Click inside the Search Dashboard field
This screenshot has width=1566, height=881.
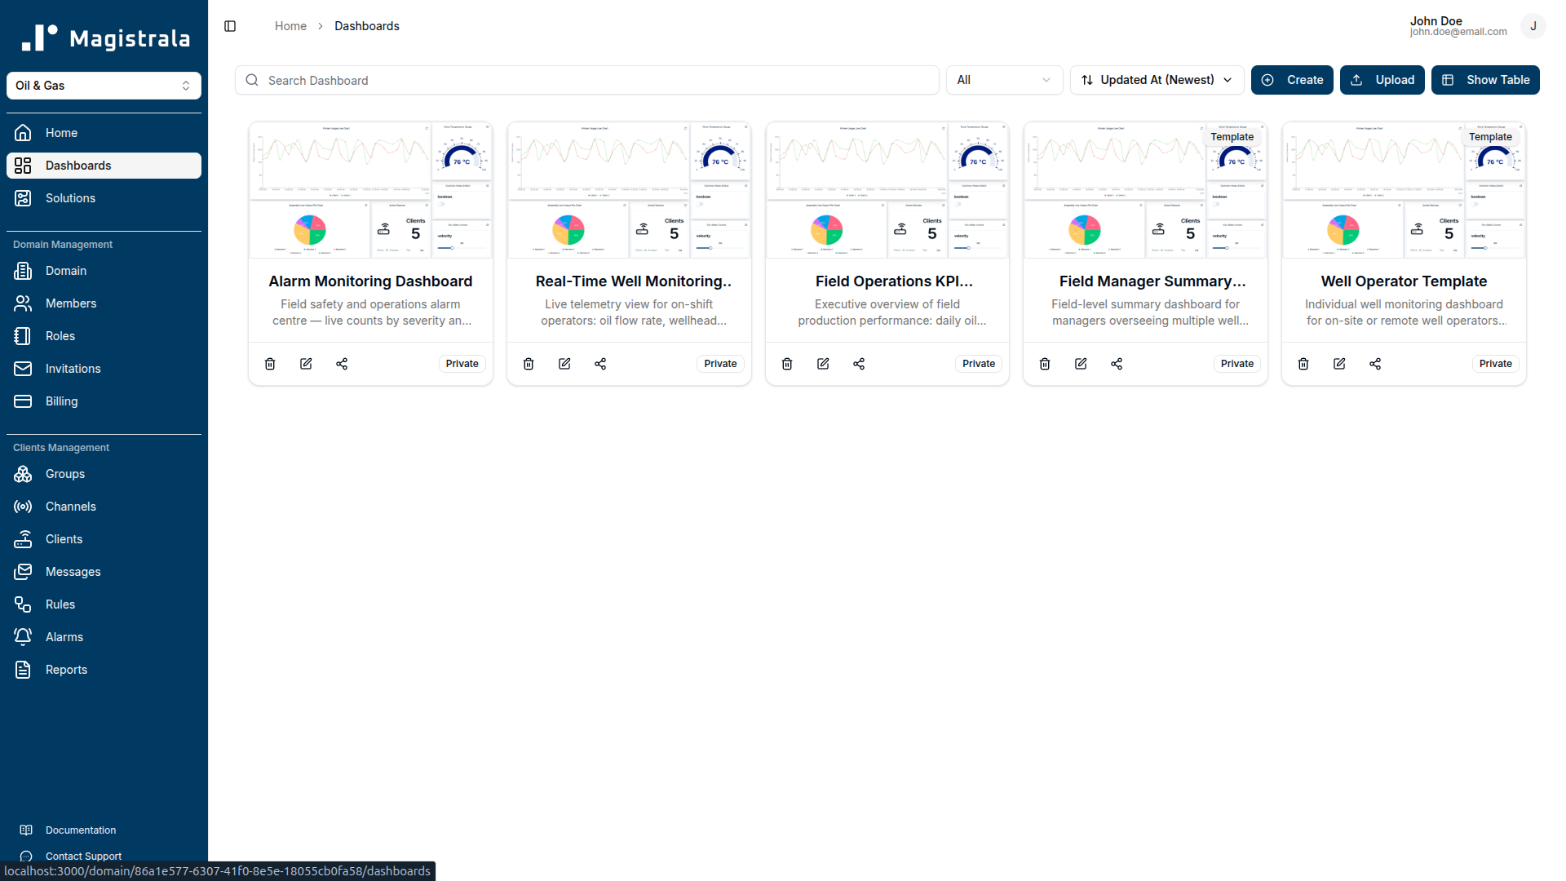pos(586,80)
